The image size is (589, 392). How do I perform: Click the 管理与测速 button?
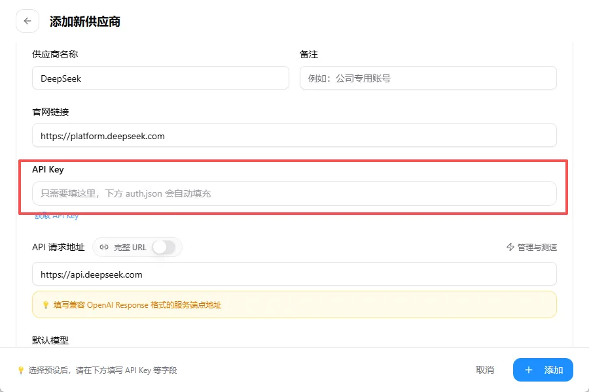point(531,247)
